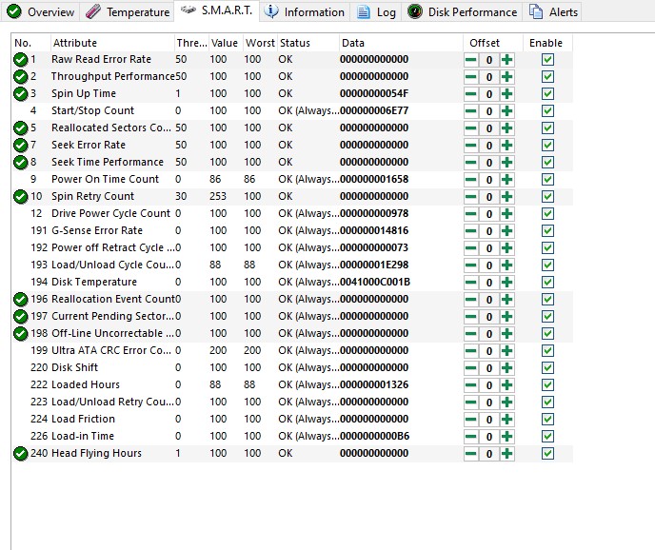This screenshot has width=655, height=550.
Task: Sort by the Value column header
Action: [x=226, y=43]
